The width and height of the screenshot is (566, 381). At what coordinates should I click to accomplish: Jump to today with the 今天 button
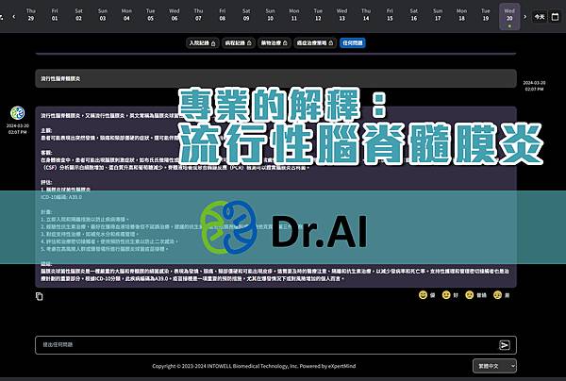[540, 17]
